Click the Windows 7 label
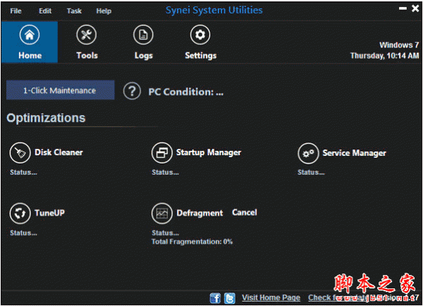Viewport: 423px width, 306px height. click(x=399, y=45)
